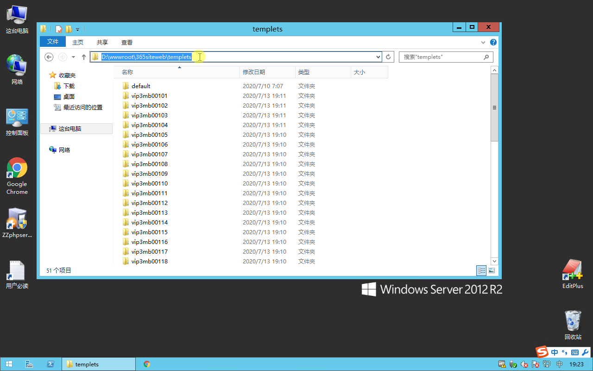Click the Back navigation arrow
The image size is (593, 371).
[49, 57]
